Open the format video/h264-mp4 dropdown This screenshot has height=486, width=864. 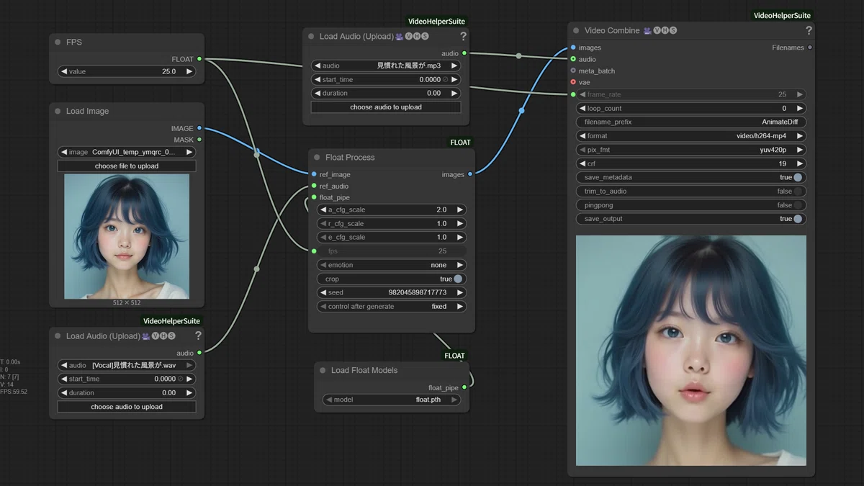tap(691, 136)
